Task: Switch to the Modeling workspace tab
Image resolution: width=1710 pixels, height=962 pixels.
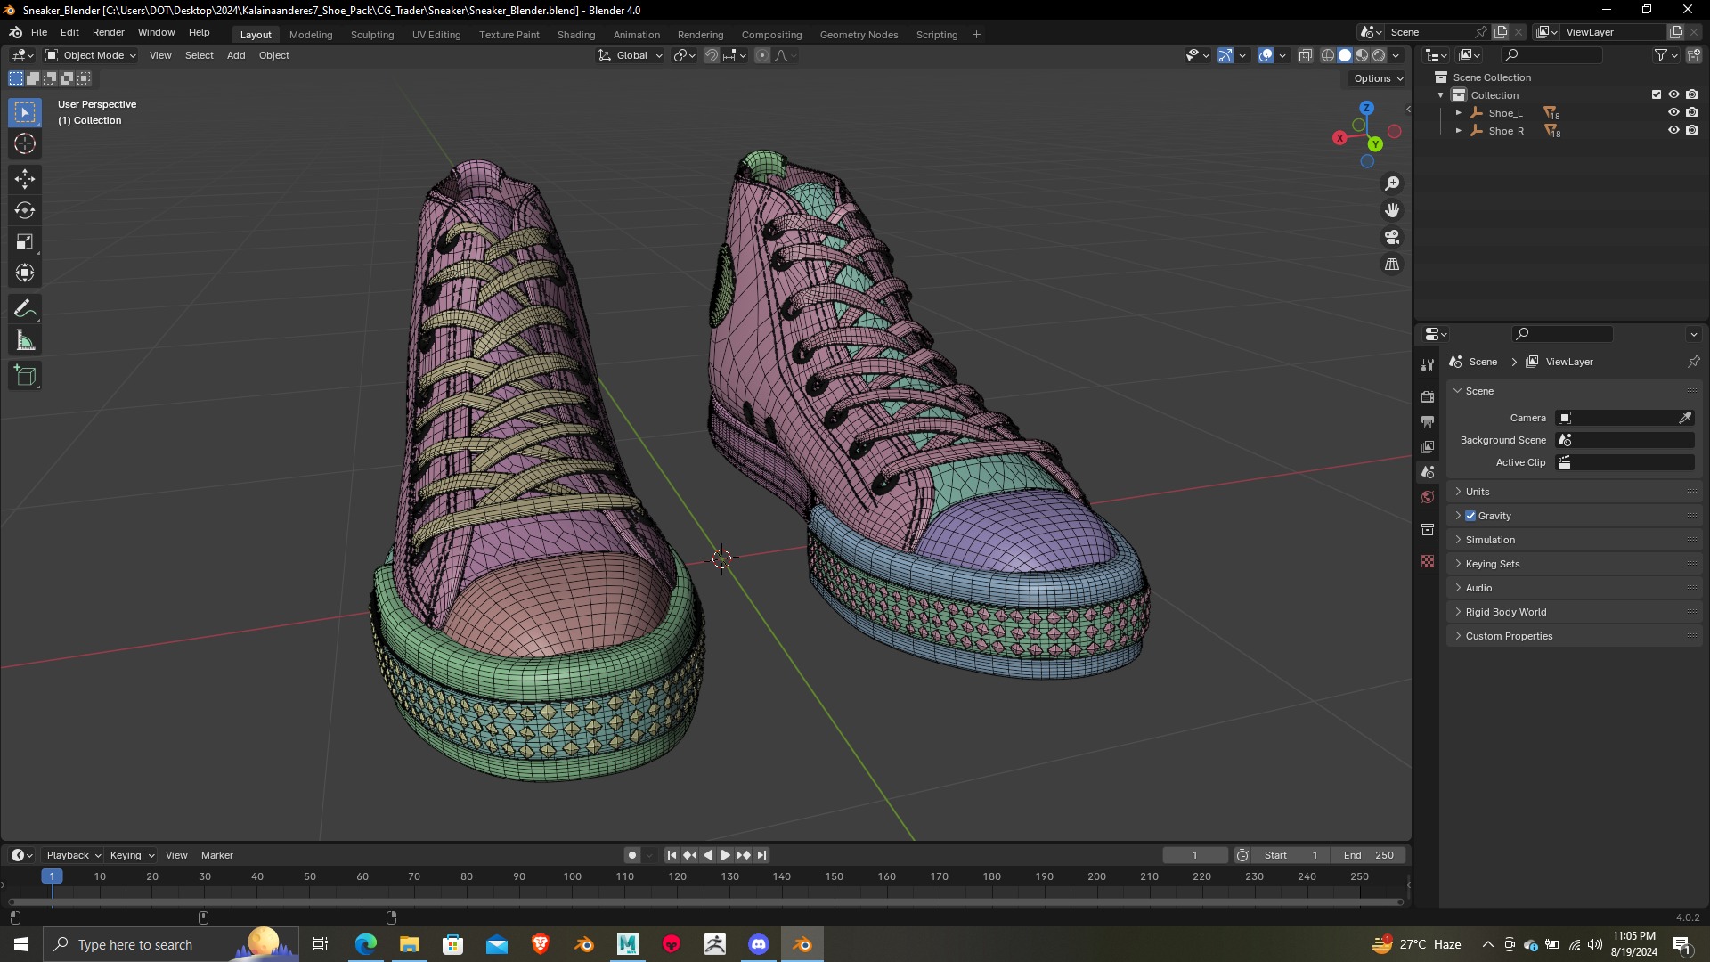Action: click(311, 35)
